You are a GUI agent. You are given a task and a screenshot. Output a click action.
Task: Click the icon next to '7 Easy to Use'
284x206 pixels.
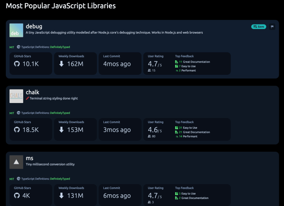pyautogui.click(x=176, y=66)
